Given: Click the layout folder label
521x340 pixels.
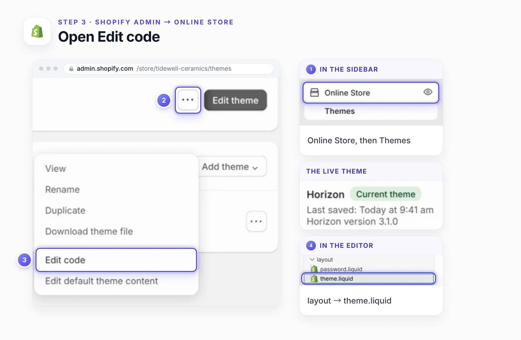Looking at the screenshot, I should (325, 260).
